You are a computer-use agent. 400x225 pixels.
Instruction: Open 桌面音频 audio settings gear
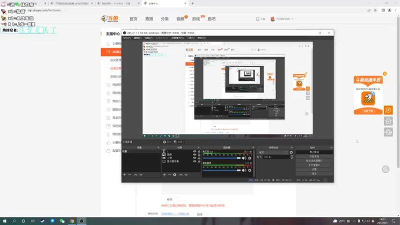click(x=249, y=170)
